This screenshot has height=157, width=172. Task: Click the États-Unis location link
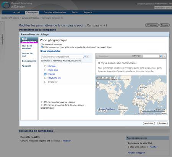point(53,70)
